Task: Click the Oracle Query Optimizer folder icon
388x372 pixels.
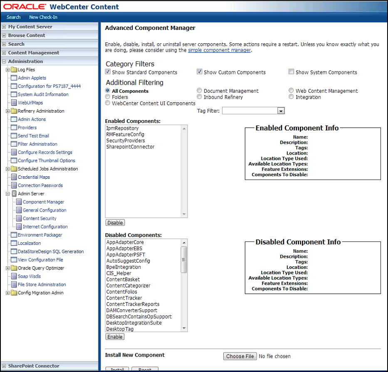Action: 14,268
